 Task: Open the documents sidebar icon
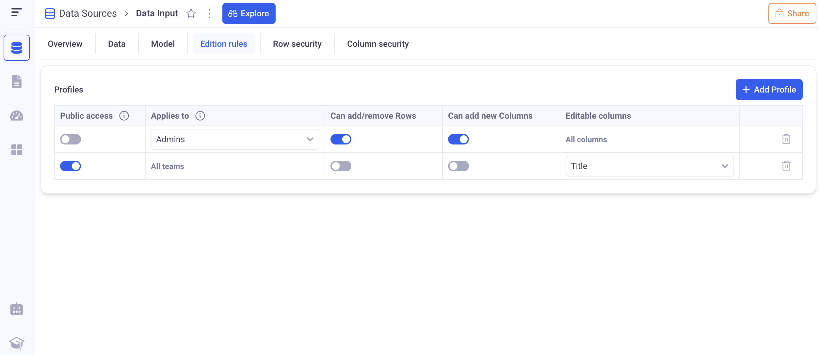coord(17,82)
